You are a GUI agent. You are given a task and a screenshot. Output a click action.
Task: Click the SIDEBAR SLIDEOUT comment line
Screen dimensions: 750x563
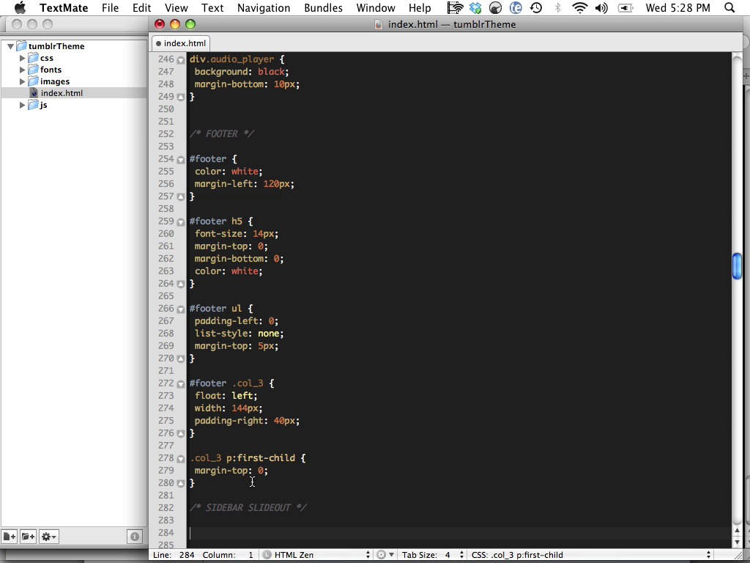tap(248, 507)
